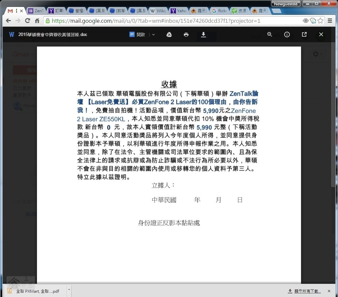Switch to the Google flickr tab
338x297 pixels.
(x=220, y=11)
